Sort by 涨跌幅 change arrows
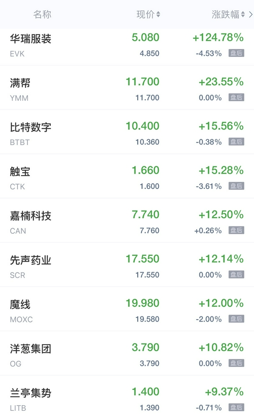The image size is (254, 419). tap(243, 14)
